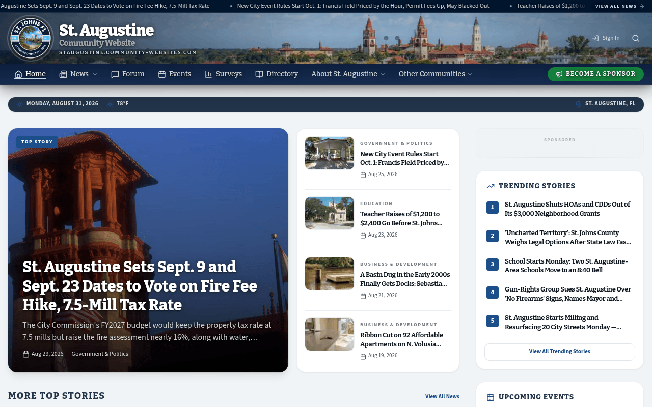Click the calendar icon next to Aug 19, 2026
Viewport: 652px width, 407px height.
pos(363,356)
